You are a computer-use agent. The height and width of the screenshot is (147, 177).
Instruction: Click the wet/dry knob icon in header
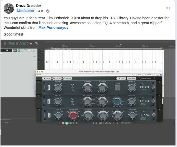(x=158, y=75)
